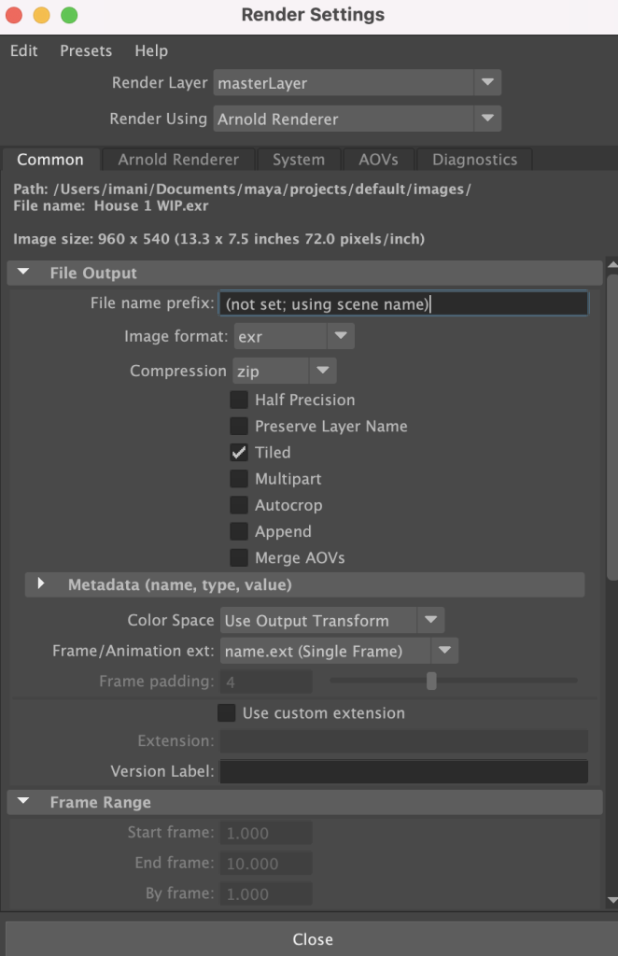
Task: Enable the Merge AOVs checkbox
Action: pyautogui.click(x=239, y=558)
